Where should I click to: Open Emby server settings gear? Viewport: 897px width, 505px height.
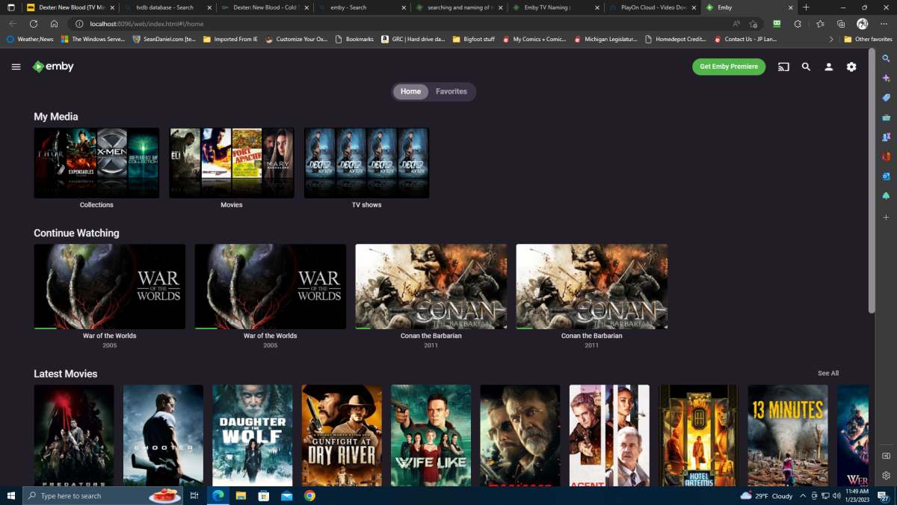click(x=851, y=67)
